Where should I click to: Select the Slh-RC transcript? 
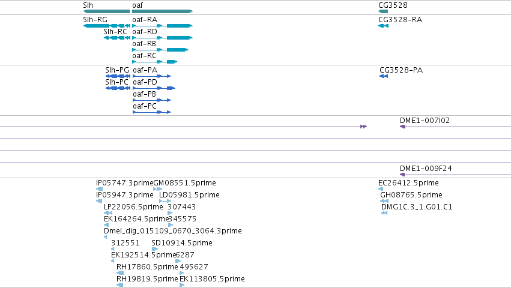(x=116, y=38)
